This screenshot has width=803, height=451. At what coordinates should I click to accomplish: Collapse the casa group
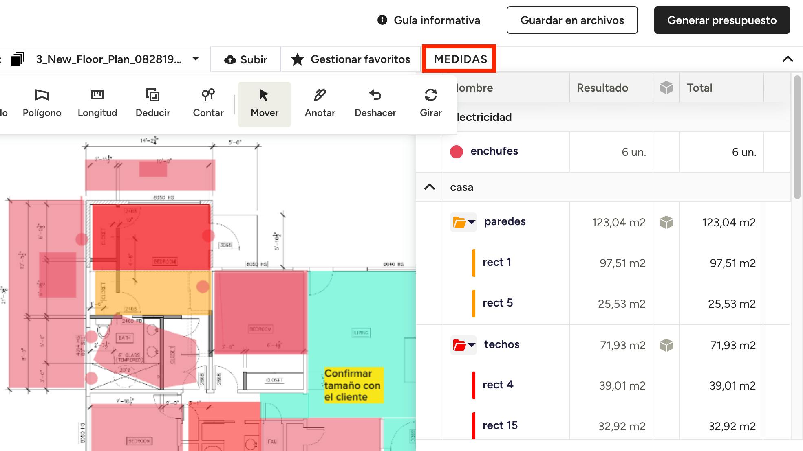click(x=430, y=187)
